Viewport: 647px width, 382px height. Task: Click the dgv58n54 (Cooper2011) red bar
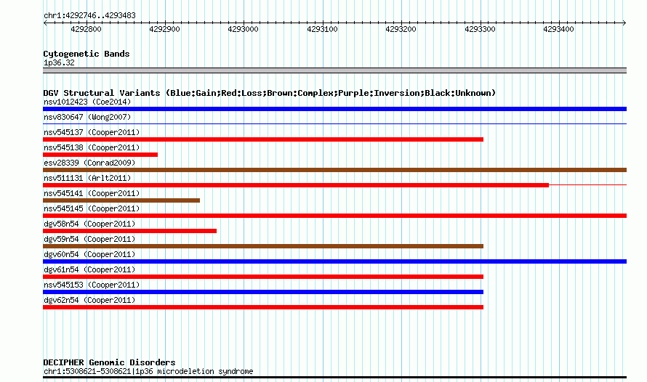[x=129, y=231]
